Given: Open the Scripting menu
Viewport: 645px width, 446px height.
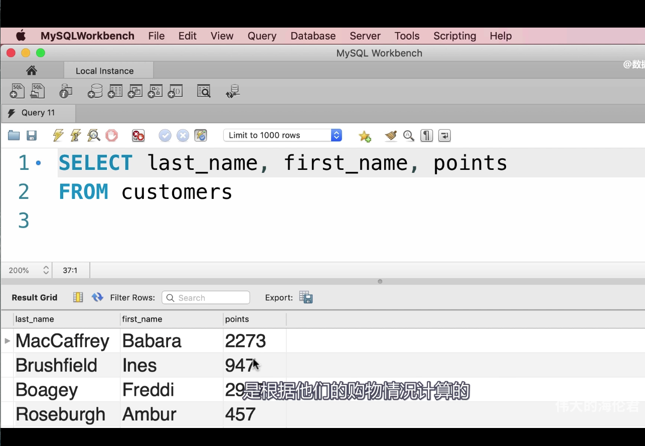Looking at the screenshot, I should pos(455,36).
